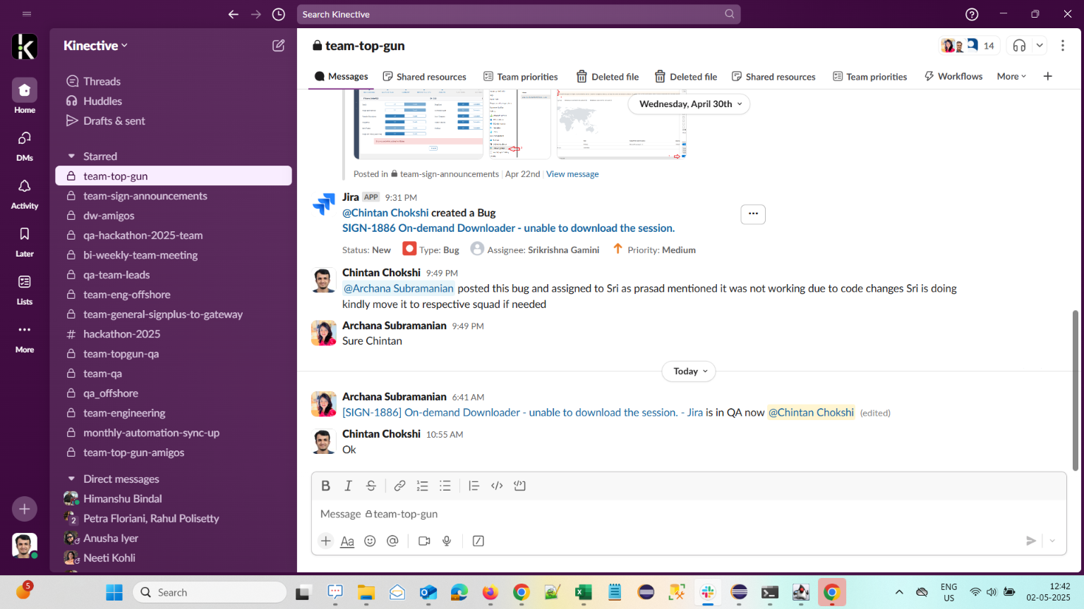Collapse the Direct messages section
The image size is (1084, 609).
(x=71, y=479)
